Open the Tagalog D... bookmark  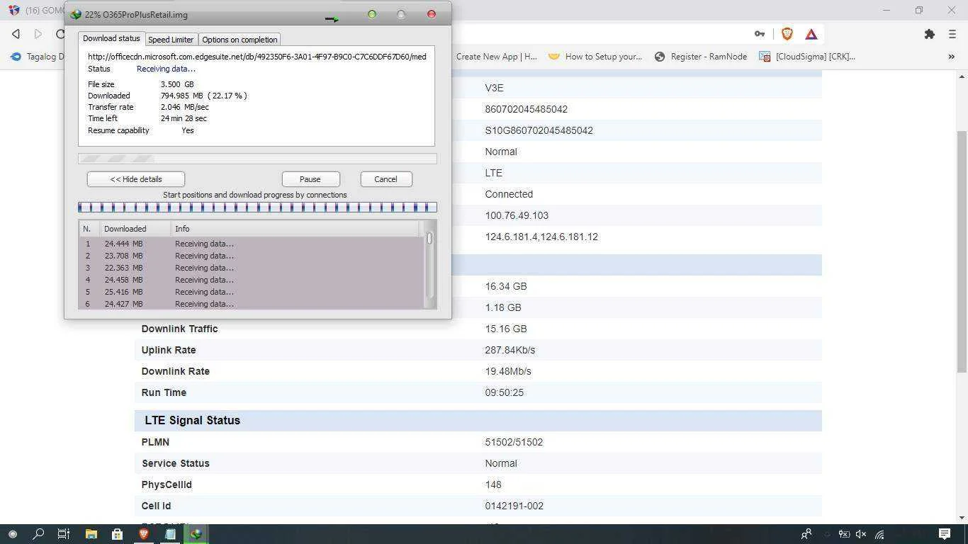coord(37,57)
